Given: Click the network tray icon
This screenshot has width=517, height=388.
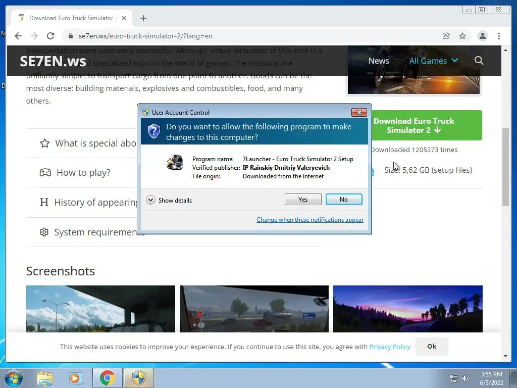Looking at the screenshot, I should (x=454, y=378).
